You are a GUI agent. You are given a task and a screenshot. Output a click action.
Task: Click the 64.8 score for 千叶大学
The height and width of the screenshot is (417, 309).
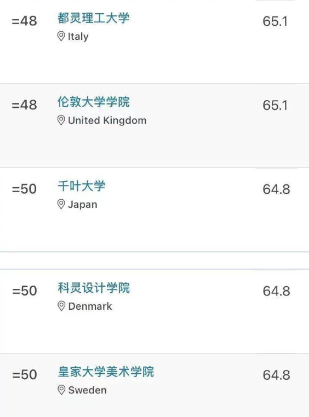(x=276, y=189)
